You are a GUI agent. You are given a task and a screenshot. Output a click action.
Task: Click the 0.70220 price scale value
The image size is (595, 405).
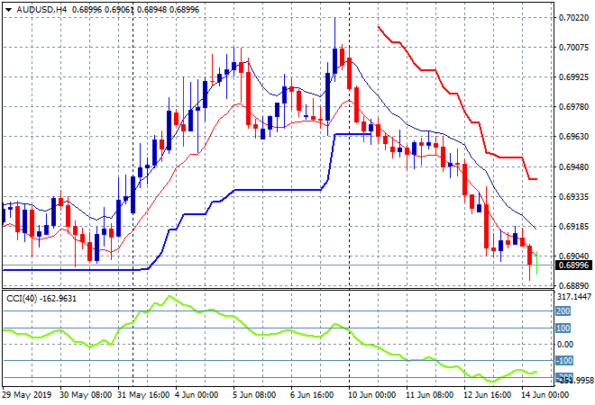[x=573, y=18]
